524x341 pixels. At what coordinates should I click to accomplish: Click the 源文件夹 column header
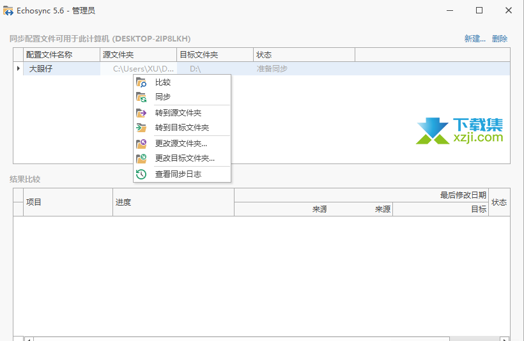(x=139, y=55)
